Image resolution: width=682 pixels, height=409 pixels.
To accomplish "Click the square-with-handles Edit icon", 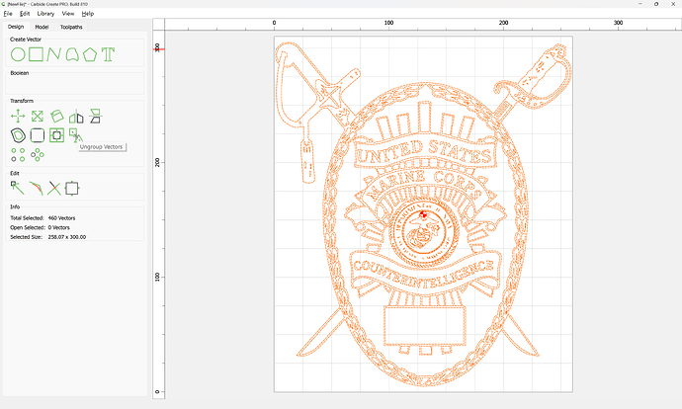I will [72, 189].
